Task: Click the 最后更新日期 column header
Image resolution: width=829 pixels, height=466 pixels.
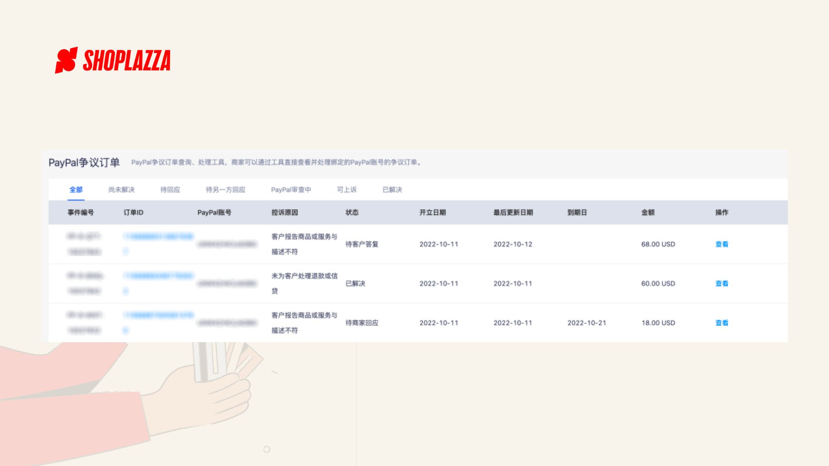Action: click(x=513, y=212)
